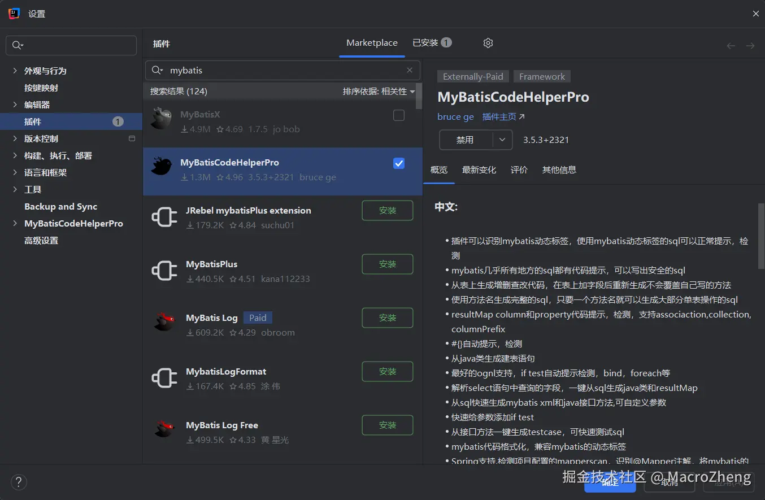
Task: Confirm with the 确定 button
Action: (x=610, y=482)
